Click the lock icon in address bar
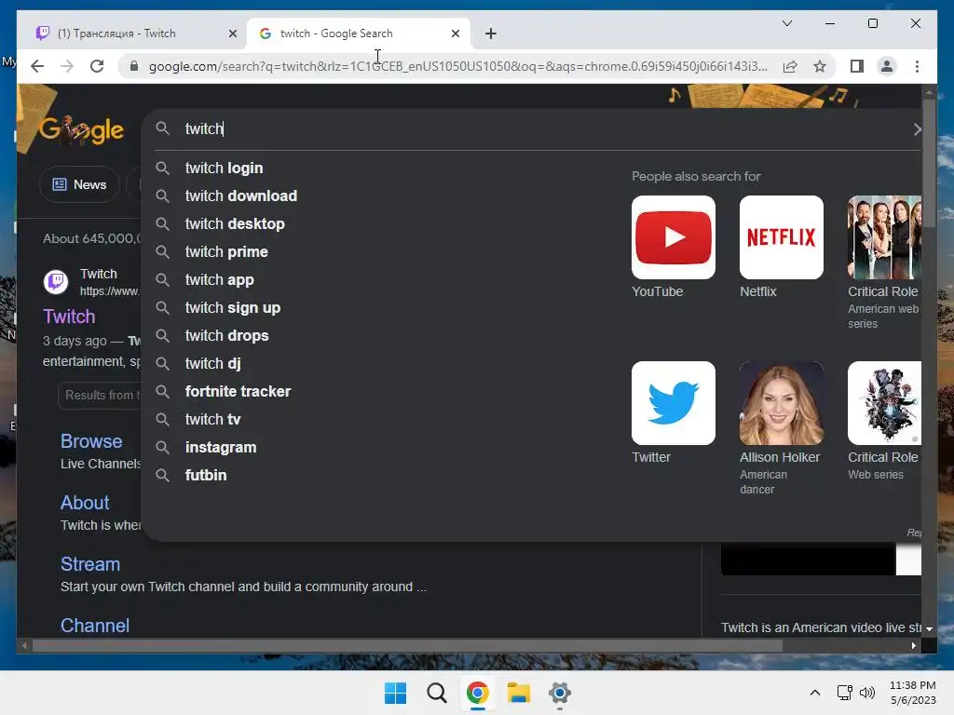 tap(134, 66)
